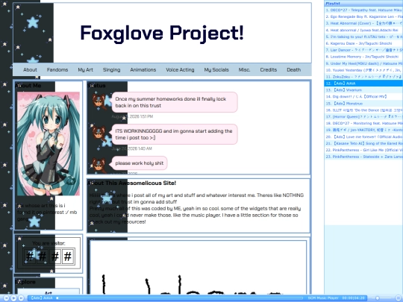This screenshot has height=302, width=403.
Task: Play track 18 DECO*27 Monitoring
Action: [x=363, y=123]
